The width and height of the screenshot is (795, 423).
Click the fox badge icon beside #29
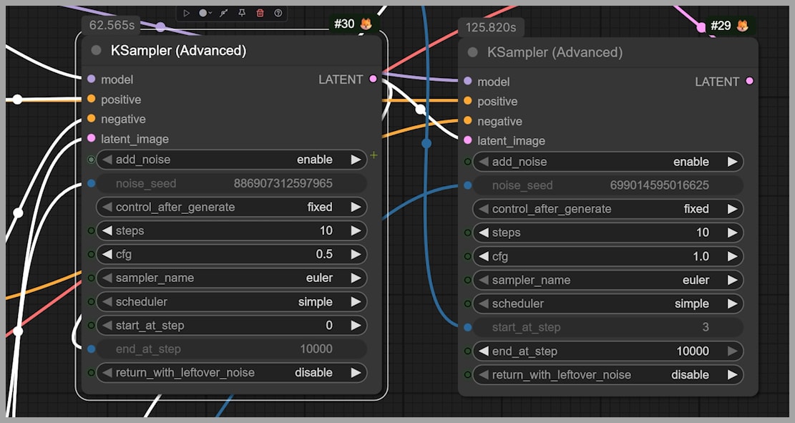tap(743, 26)
